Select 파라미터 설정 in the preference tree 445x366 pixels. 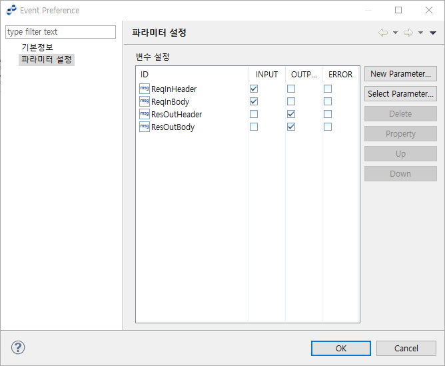click(47, 59)
